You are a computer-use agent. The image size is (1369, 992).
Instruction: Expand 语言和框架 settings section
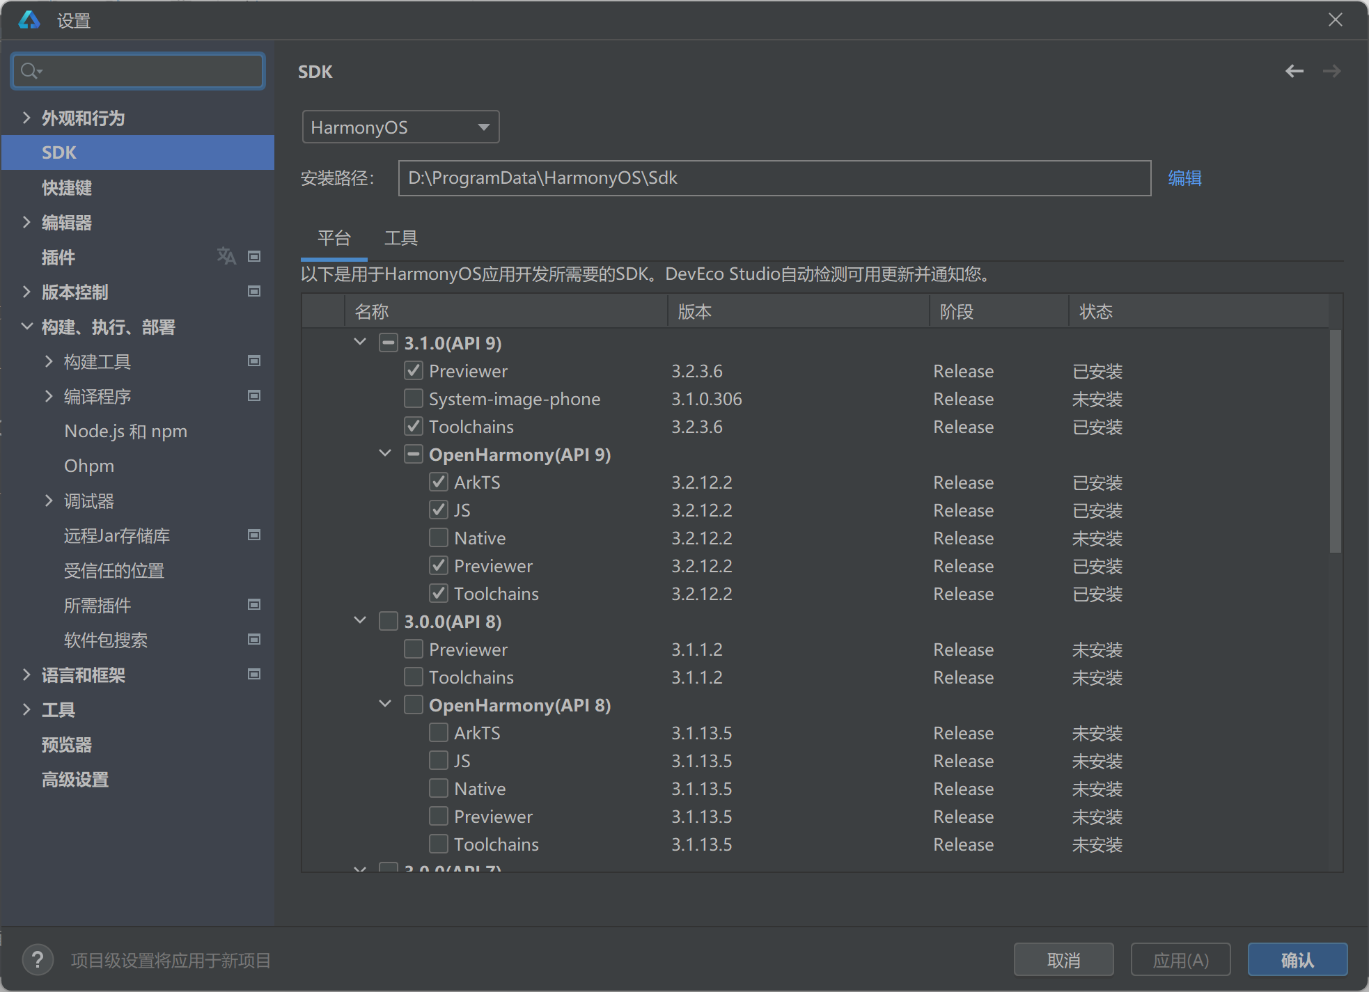tap(26, 675)
